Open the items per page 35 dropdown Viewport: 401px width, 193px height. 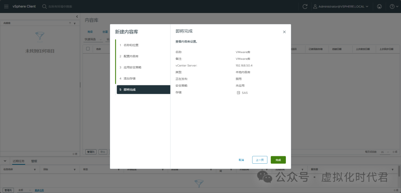pos(384,152)
